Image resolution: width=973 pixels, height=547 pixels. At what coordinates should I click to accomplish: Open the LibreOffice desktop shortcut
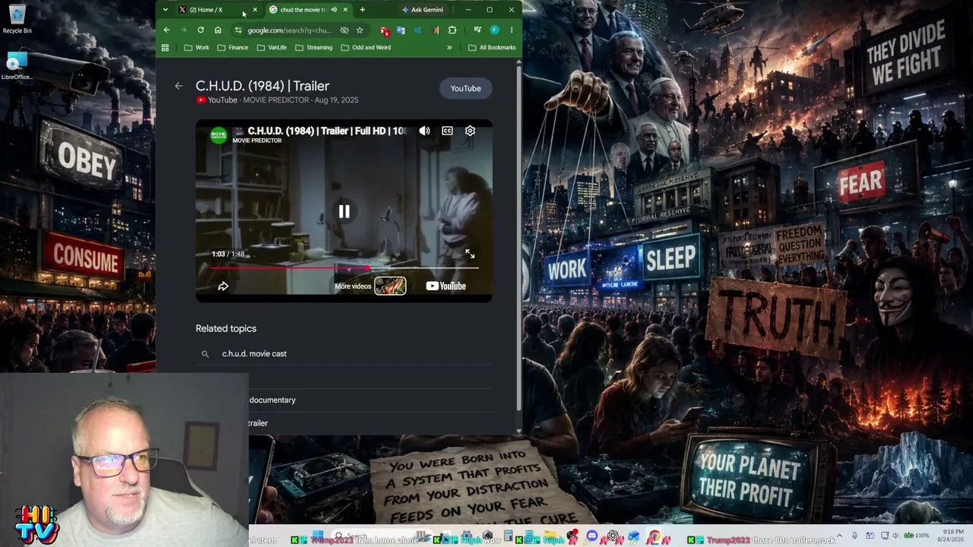coord(17,66)
